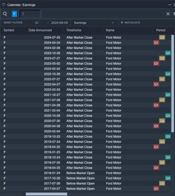Clear the search with X icon
This screenshot has height=196, width=175.
coord(168,14)
